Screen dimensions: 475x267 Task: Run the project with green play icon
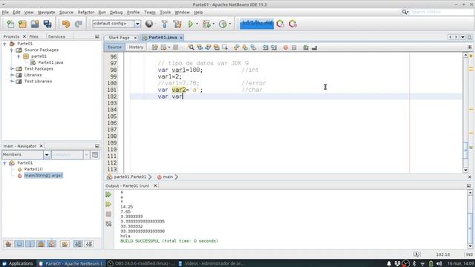(191, 24)
